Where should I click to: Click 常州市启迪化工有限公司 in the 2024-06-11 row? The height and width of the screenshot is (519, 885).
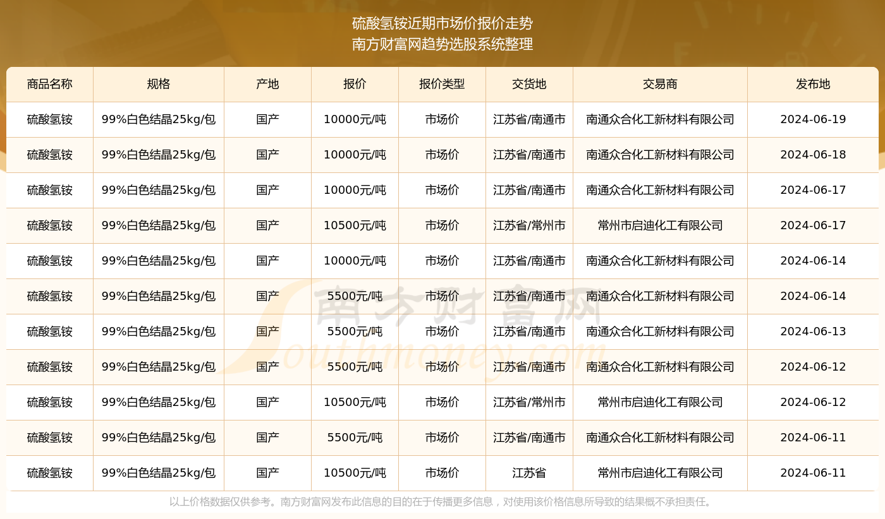pyautogui.click(x=660, y=473)
